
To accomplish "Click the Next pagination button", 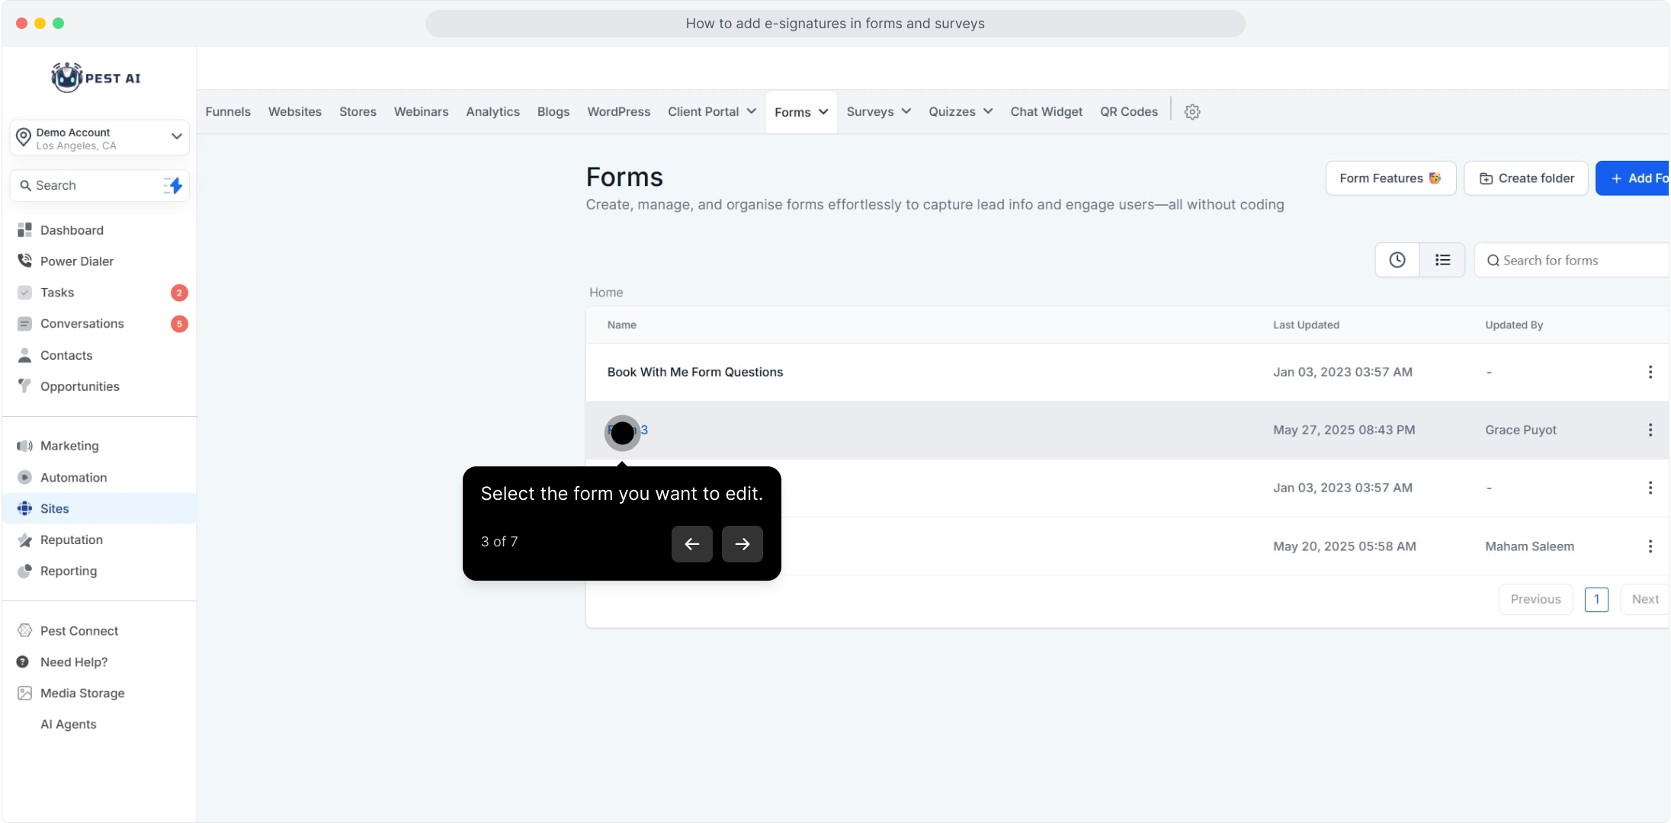I will click(1645, 600).
